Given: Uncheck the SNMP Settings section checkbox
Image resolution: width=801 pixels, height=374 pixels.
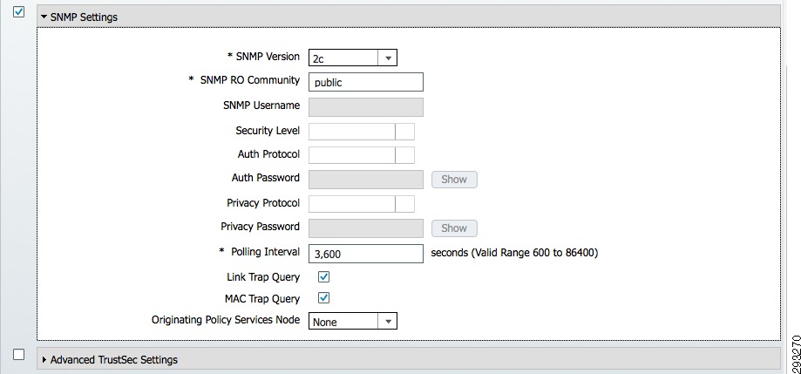Looking at the screenshot, I should 18,11.
